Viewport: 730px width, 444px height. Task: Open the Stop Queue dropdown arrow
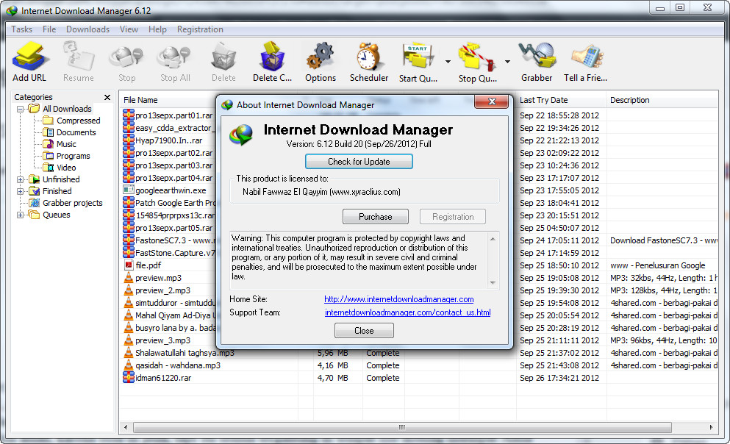click(x=507, y=62)
